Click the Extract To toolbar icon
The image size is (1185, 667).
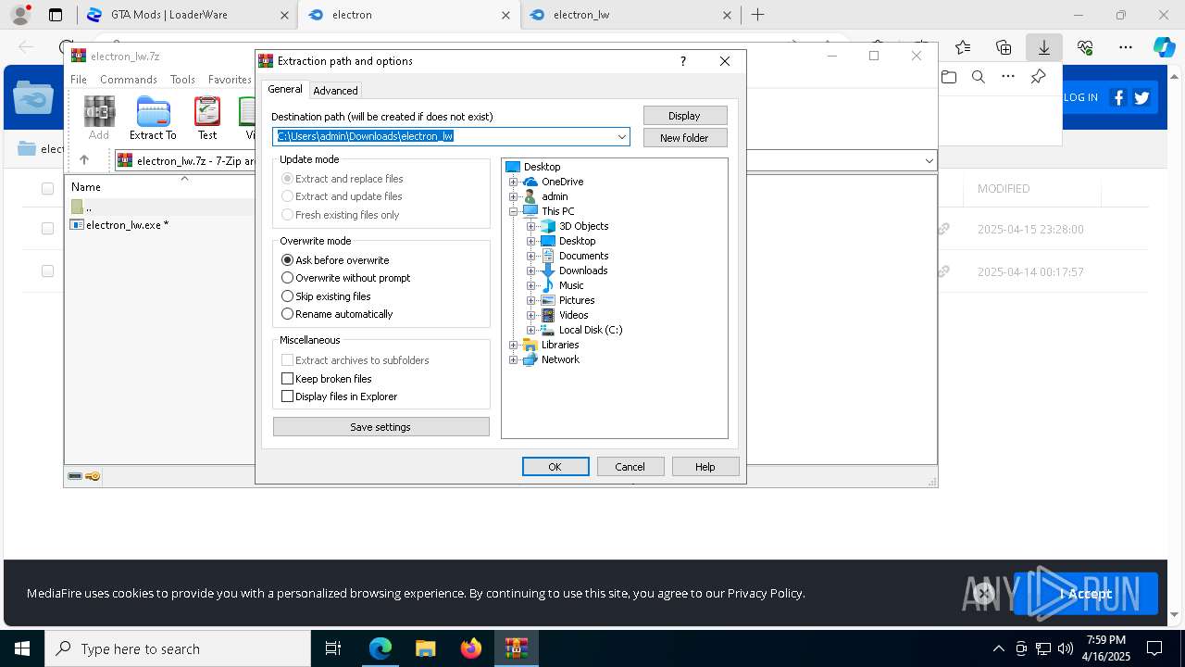point(153,118)
